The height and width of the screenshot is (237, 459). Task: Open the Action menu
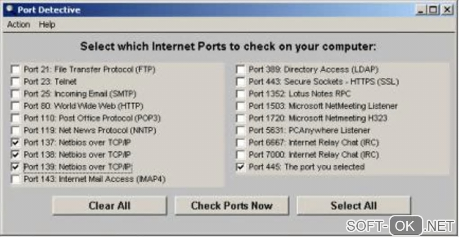tap(18, 25)
